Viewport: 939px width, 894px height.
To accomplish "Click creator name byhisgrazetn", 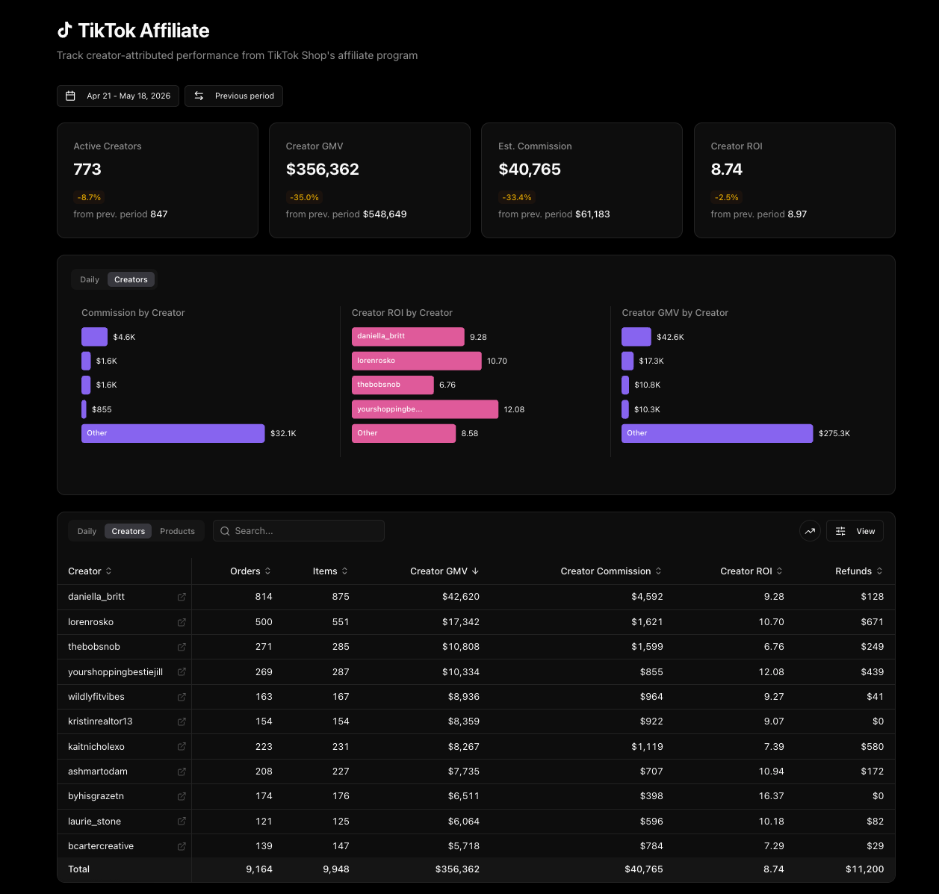I will pos(96,796).
